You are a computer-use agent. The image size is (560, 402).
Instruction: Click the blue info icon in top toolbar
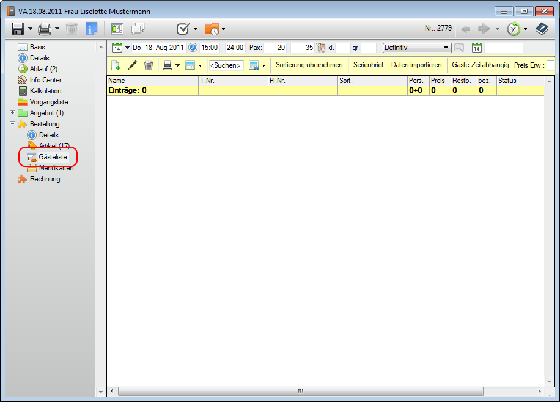tap(92, 29)
